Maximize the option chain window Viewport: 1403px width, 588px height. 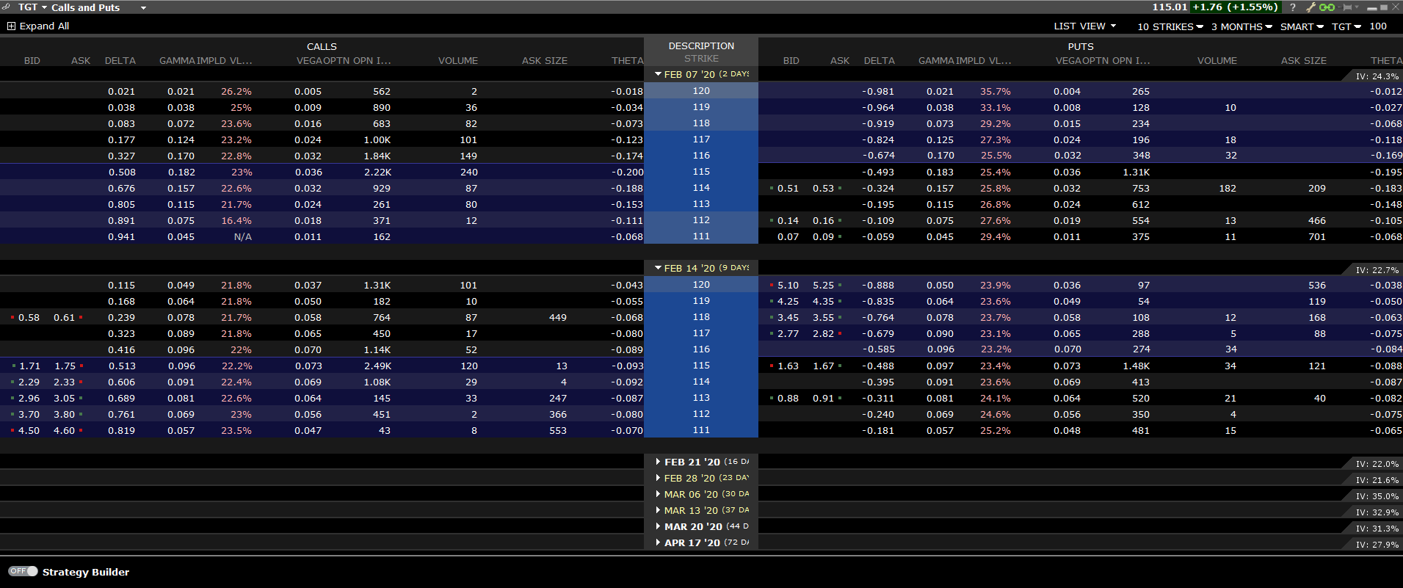(1384, 7)
